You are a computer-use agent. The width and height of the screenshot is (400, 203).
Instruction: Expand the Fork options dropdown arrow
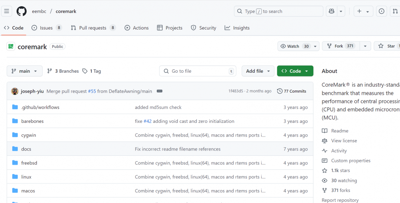point(365,46)
